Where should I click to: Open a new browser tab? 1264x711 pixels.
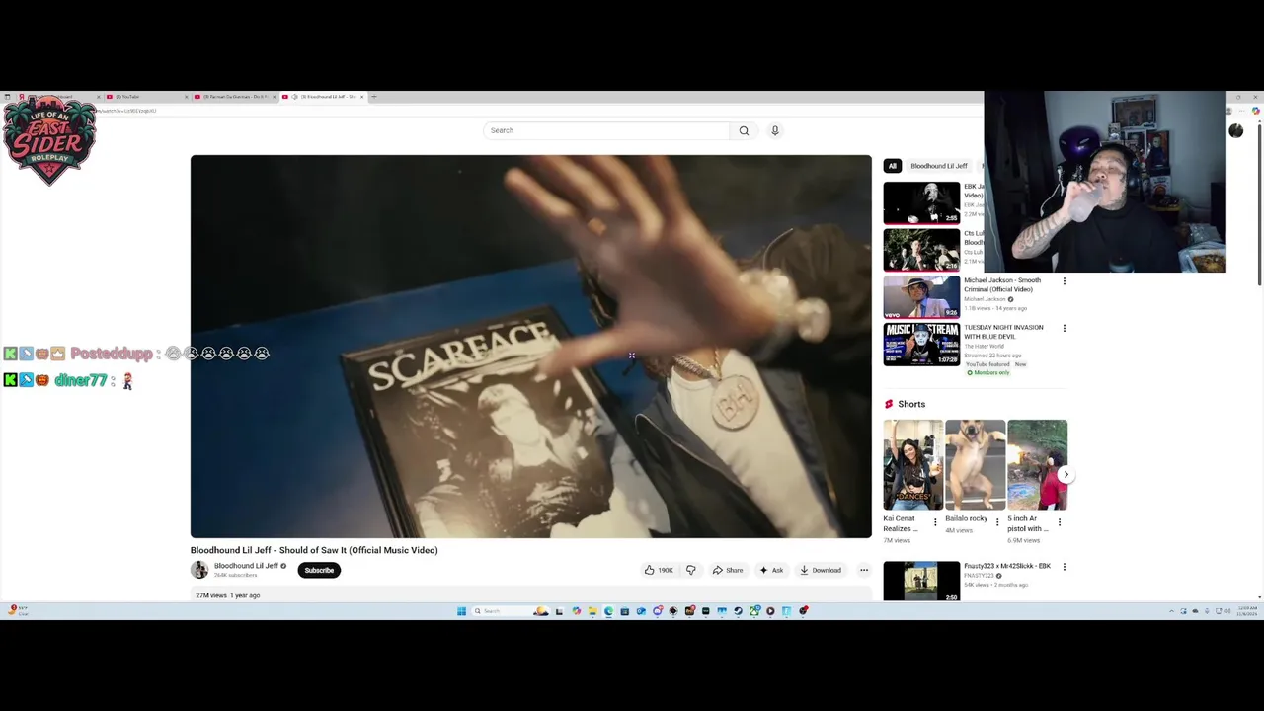[373, 97]
